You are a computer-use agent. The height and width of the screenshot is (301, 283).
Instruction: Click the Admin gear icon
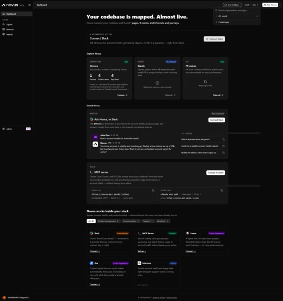pyautogui.click(x=4, y=129)
